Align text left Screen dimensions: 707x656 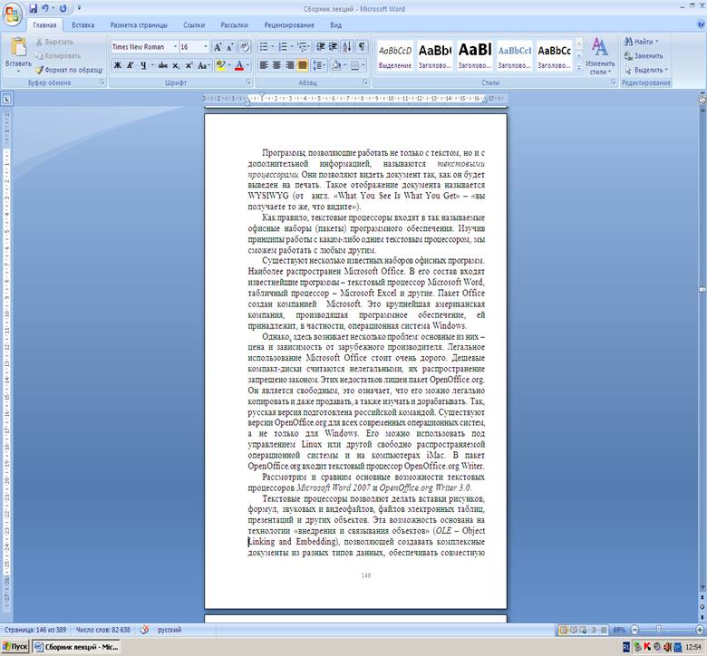(x=264, y=65)
